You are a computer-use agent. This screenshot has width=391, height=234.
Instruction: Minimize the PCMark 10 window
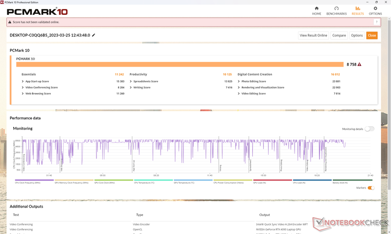tap(367, 2)
